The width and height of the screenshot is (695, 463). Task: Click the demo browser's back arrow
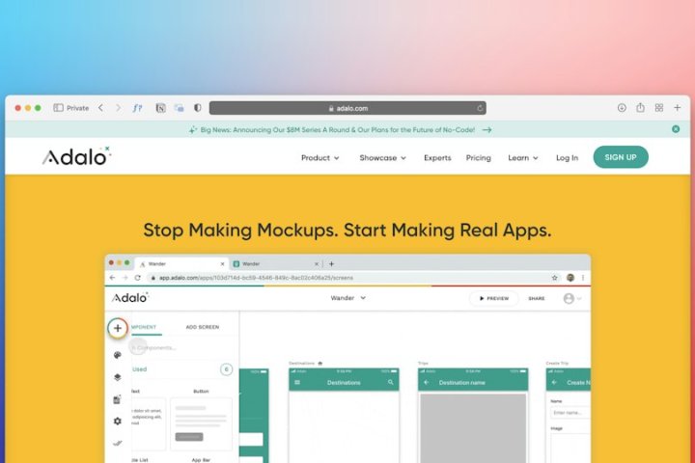pos(112,278)
